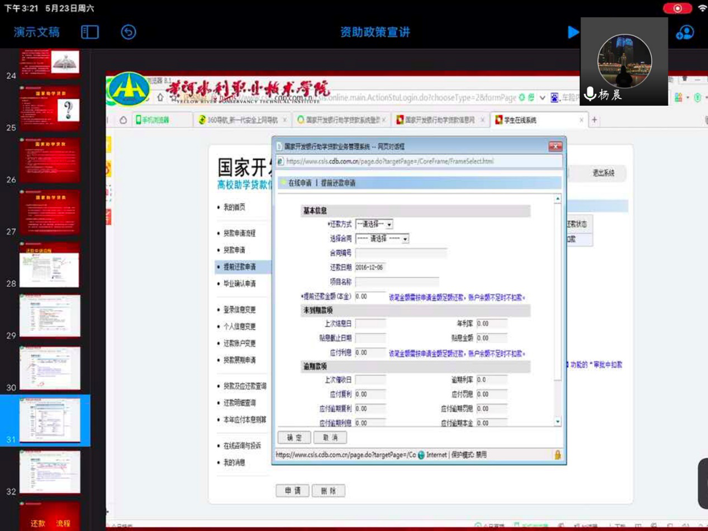This screenshot has height=531, width=708.
Task: Click the dialog scrollbar down arrow
Action: click(557, 421)
